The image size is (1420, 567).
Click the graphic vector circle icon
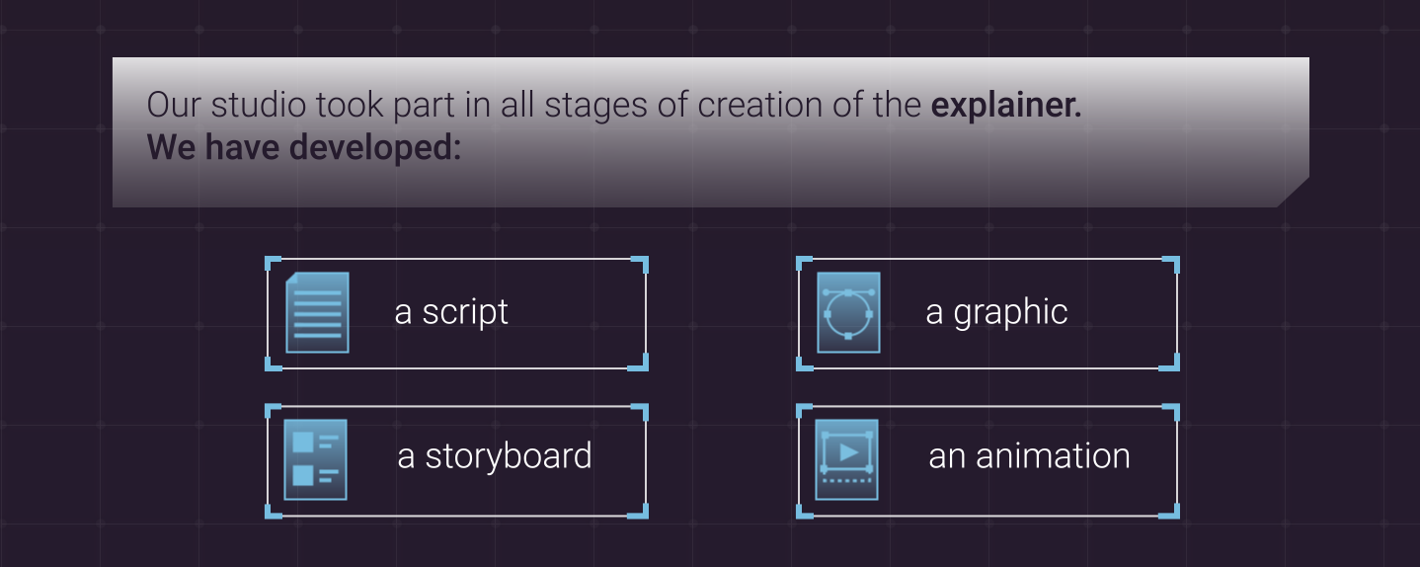[847, 313]
